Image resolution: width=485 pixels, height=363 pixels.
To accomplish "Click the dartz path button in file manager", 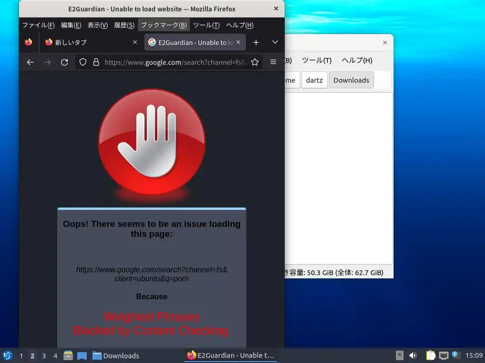I will pos(314,80).
